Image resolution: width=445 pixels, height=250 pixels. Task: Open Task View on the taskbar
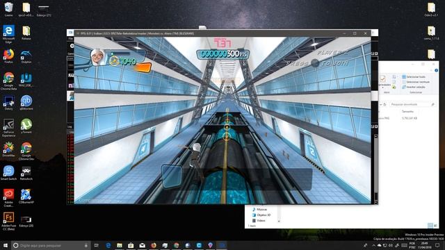pyautogui.click(x=97, y=245)
